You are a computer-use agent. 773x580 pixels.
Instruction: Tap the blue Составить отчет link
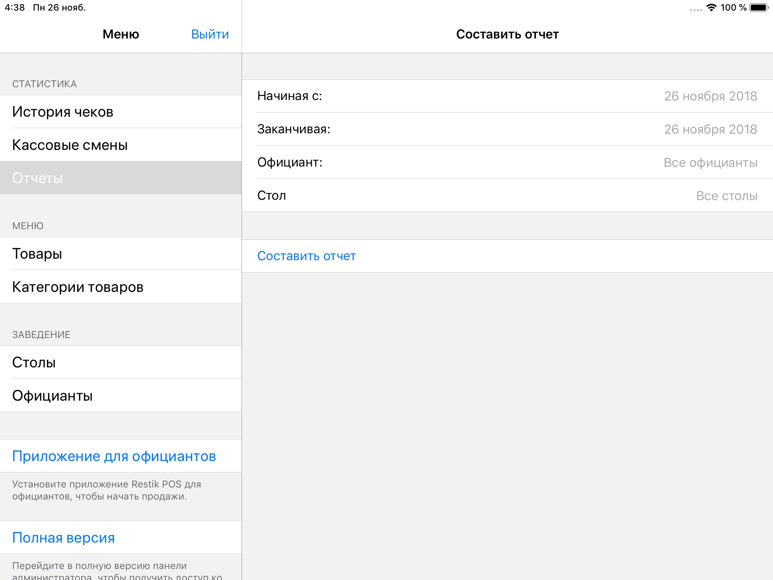point(306,256)
